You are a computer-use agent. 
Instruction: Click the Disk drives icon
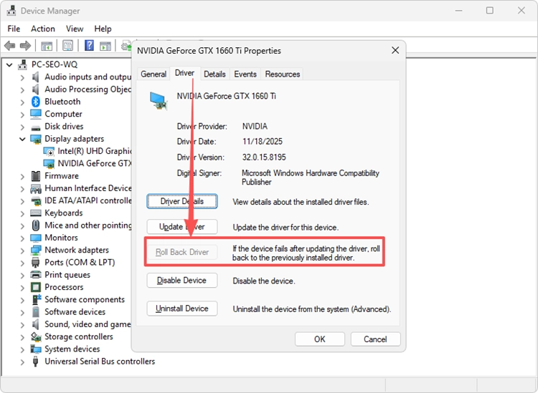(x=36, y=127)
